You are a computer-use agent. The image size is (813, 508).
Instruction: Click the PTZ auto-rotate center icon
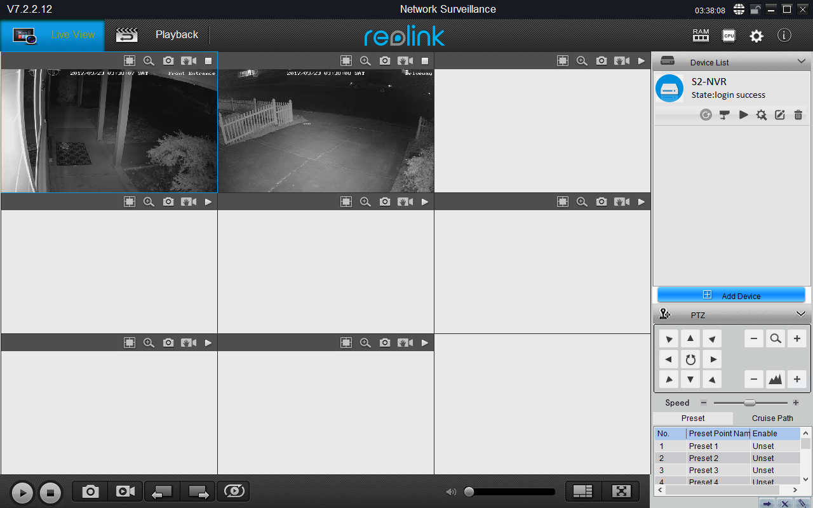pos(690,359)
